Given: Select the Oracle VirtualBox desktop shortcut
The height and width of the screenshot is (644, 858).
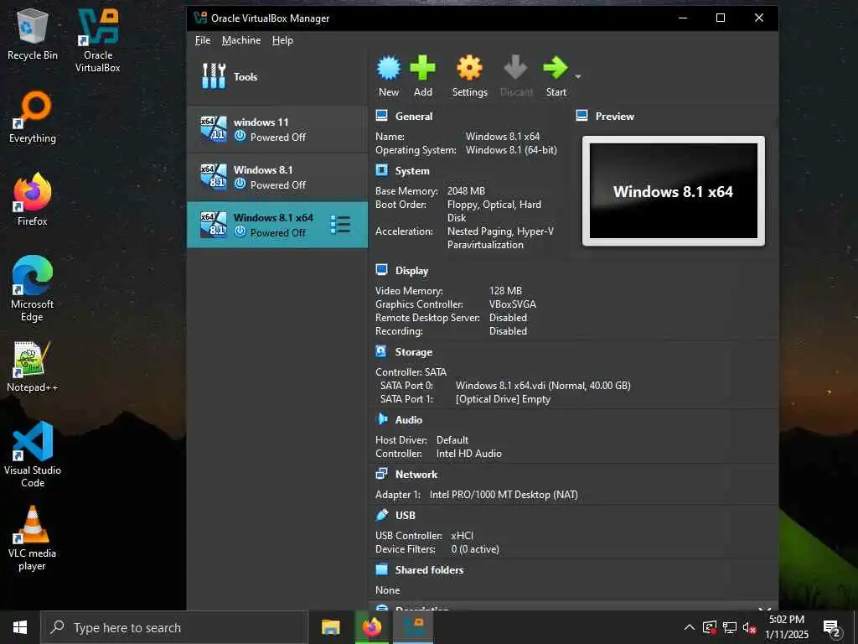Looking at the screenshot, I should pos(98,40).
